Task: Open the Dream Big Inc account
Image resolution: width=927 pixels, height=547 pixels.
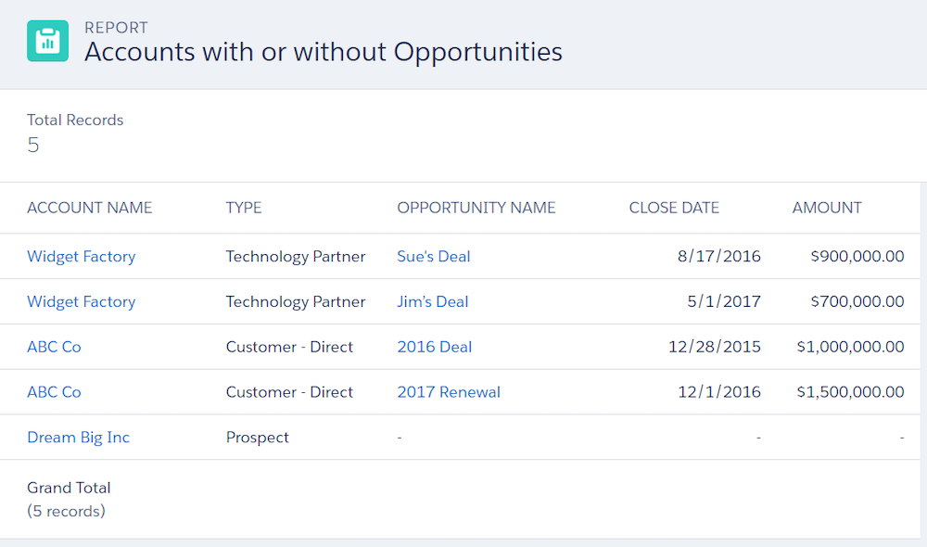Action: click(x=78, y=438)
